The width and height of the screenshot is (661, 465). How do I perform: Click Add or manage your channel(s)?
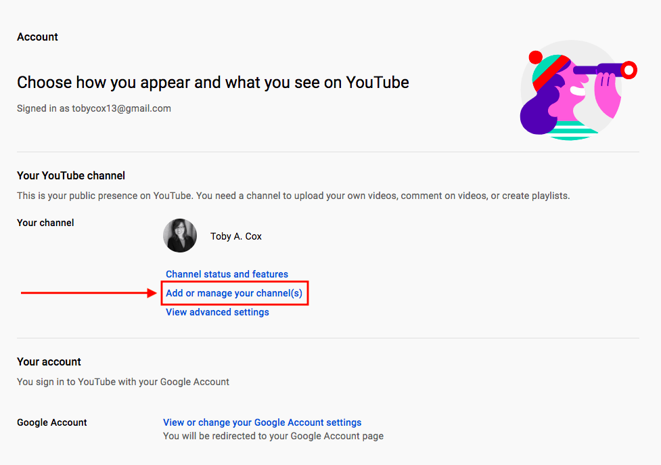click(234, 293)
